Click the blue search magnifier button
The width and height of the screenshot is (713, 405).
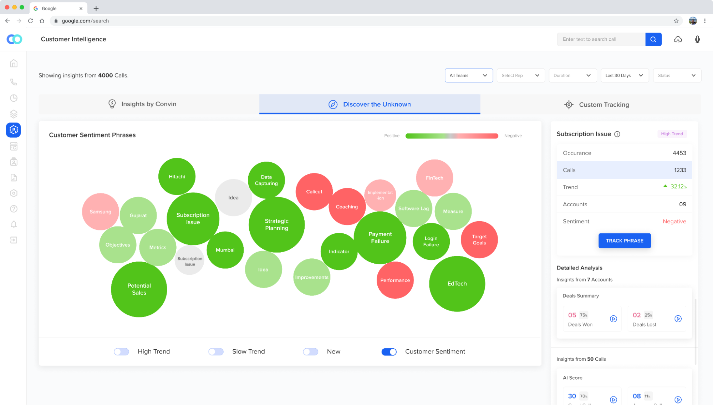coord(653,39)
